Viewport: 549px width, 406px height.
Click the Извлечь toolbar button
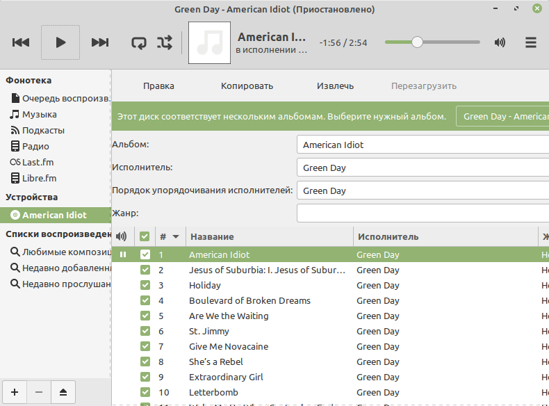point(335,86)
